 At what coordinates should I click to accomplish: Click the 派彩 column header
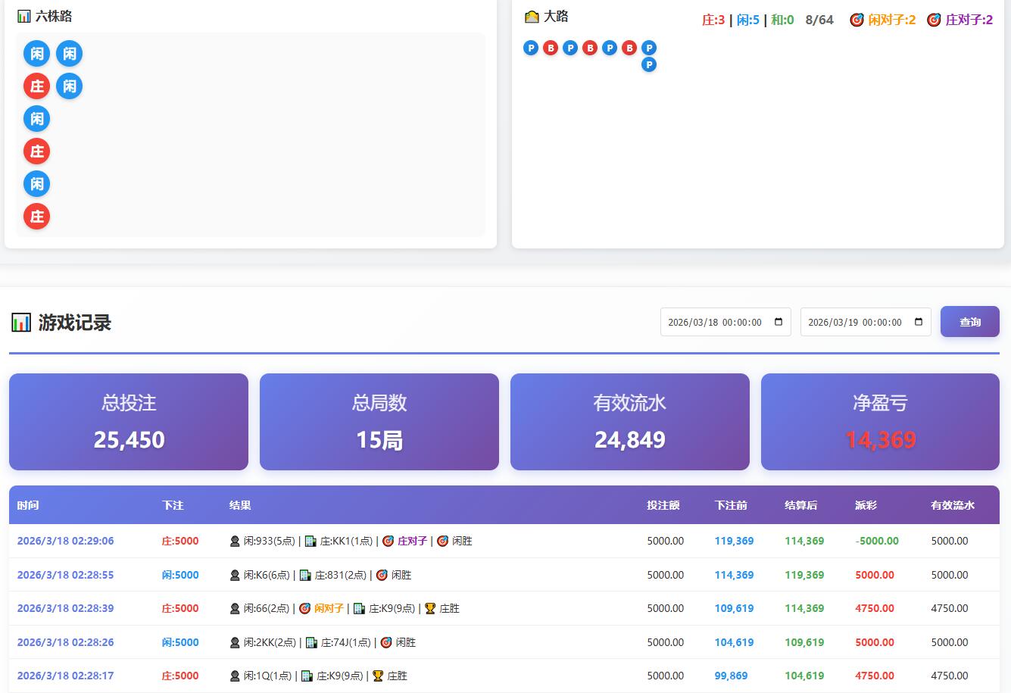866,505
